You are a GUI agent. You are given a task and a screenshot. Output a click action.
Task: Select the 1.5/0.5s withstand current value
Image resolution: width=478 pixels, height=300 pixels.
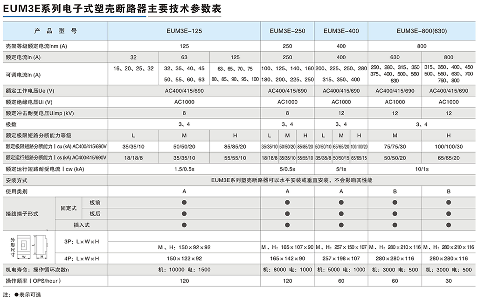tap(184, 169)
